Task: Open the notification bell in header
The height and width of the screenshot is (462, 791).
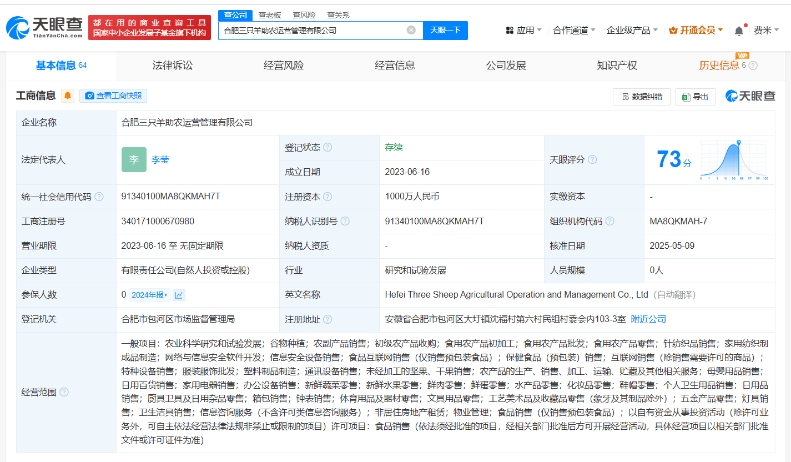Action: click(x=739, y=31)
